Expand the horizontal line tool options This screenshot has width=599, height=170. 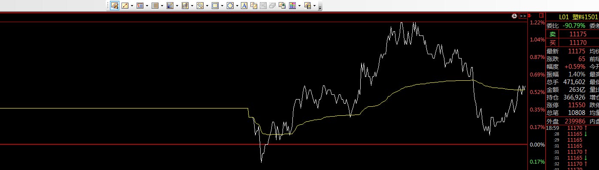[x=147, y=6]
